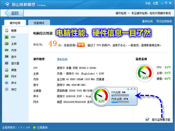Viewport: 175px width, 131px height.
Task: Click network value 瑞昱 RTL8102E/RTL8103E
Action: (74, 102)
